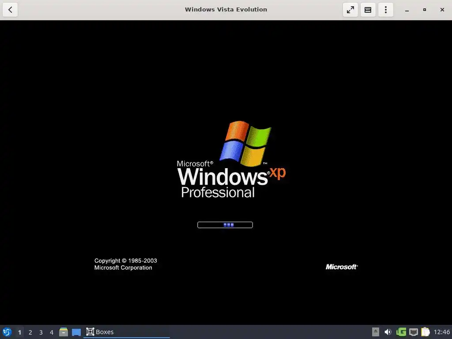Close the Windows Vista Evolution window
452x339 pixels.
tap(442, 10)
